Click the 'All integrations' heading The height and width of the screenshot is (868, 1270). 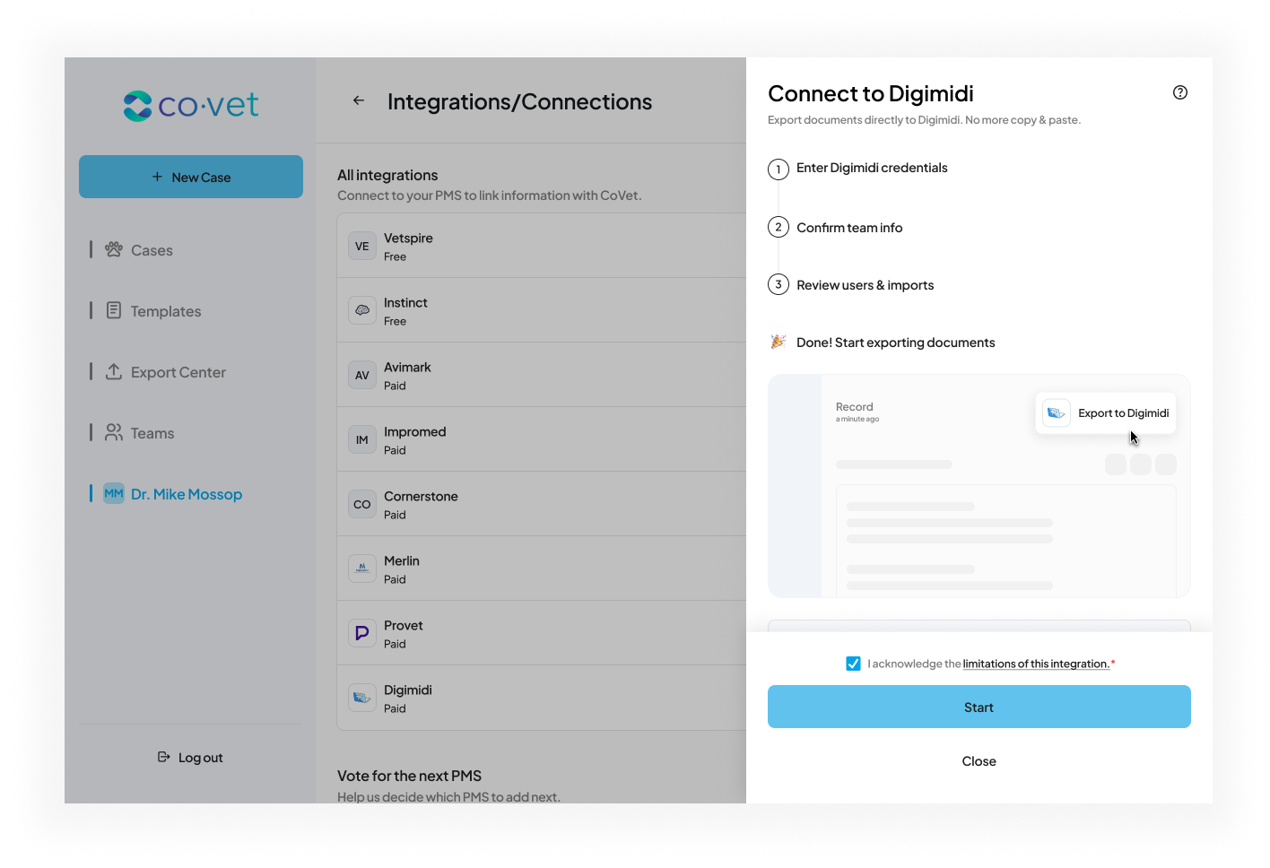[x=387, y=175]
